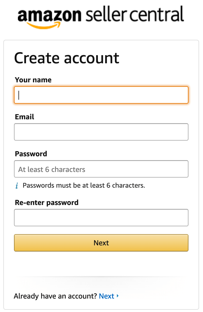Click the Create account heading
The width and height of the screenshot is (203, 312).
tap(67, 58)
